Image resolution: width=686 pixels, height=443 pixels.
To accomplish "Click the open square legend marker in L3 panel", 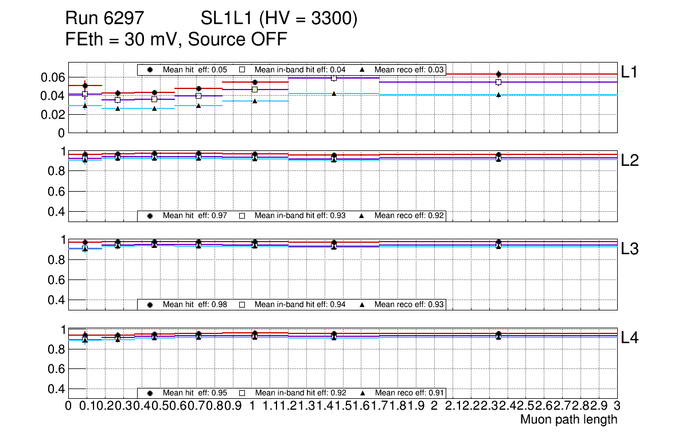I will (x=242, y=305).
